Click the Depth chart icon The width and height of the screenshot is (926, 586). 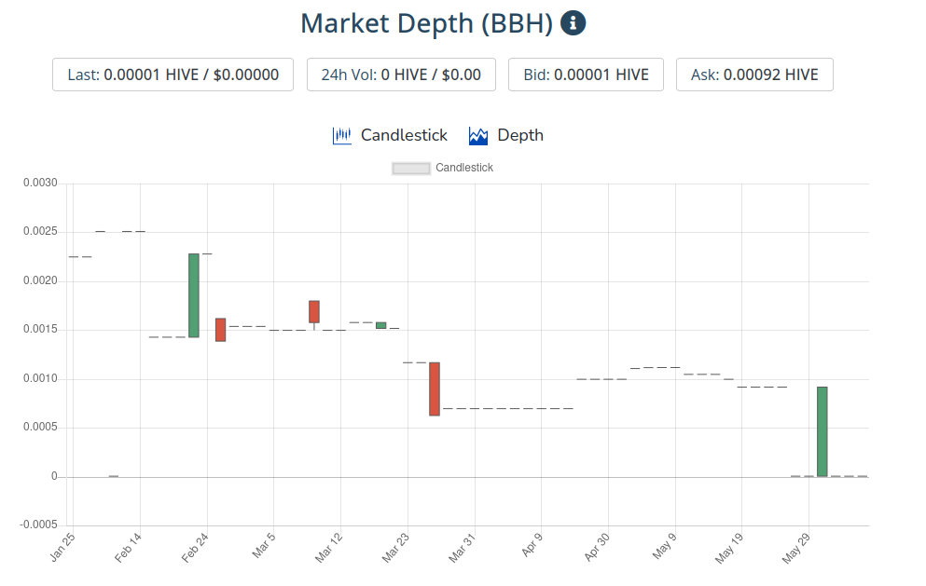click(478, 136)
